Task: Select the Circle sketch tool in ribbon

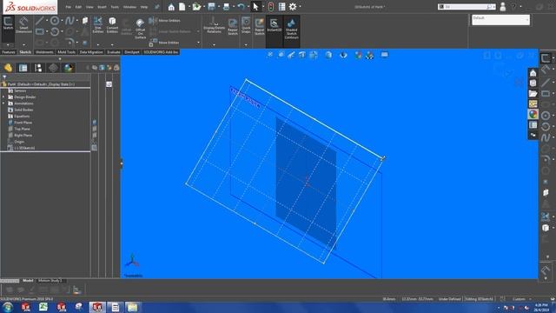Action: 55,21
